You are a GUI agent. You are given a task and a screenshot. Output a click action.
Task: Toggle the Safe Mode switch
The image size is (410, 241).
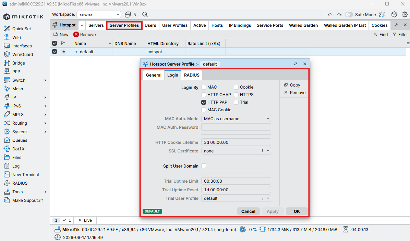pyautogui.click(x=349, y=15)
